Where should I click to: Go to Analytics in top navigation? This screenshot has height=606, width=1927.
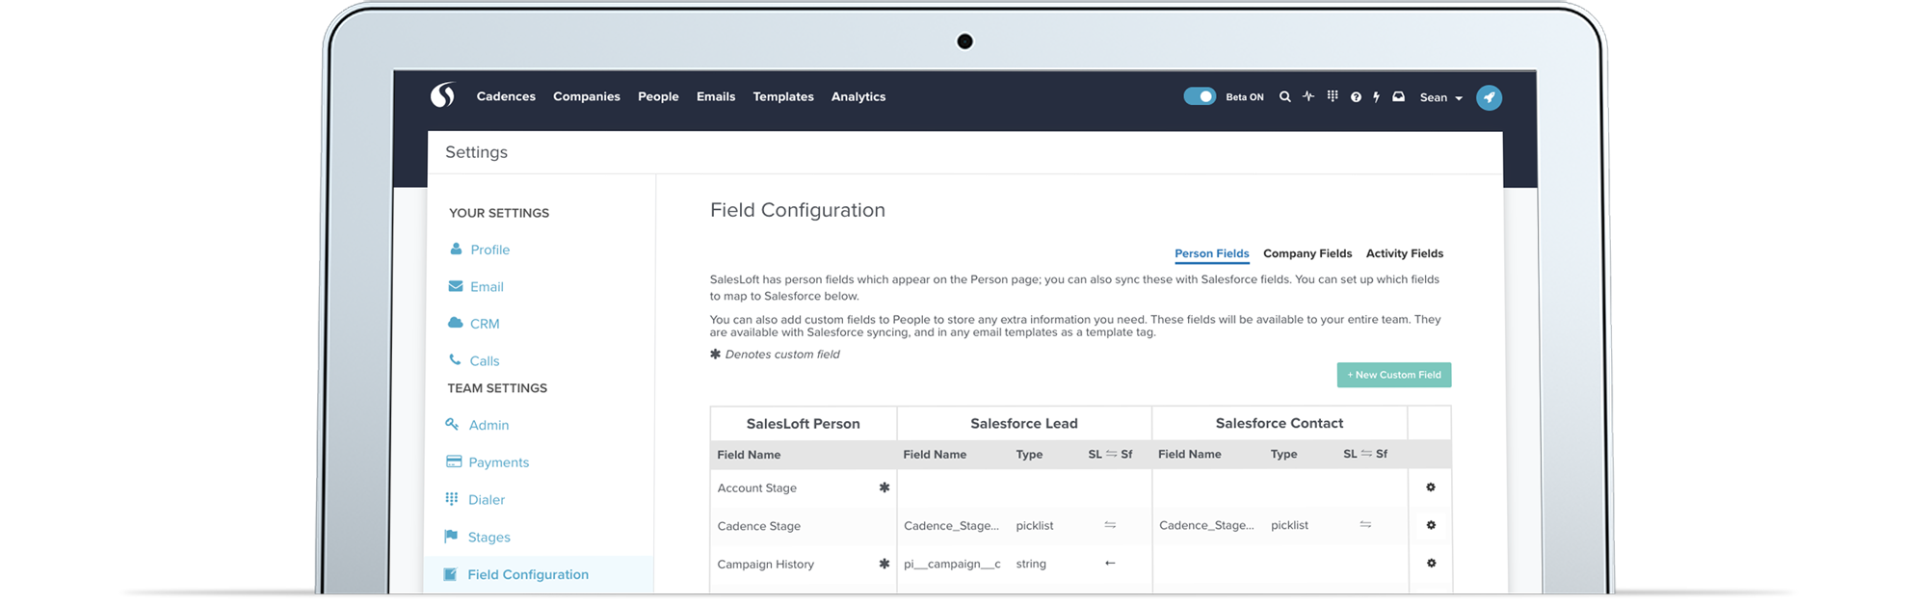click(858, 96)
